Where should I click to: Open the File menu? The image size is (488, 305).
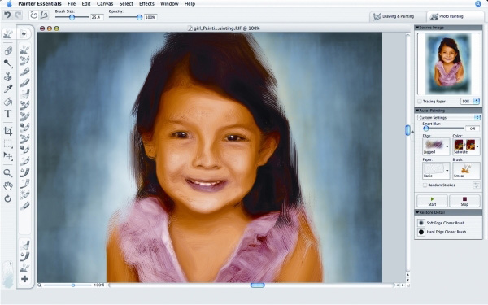point(72,4)
